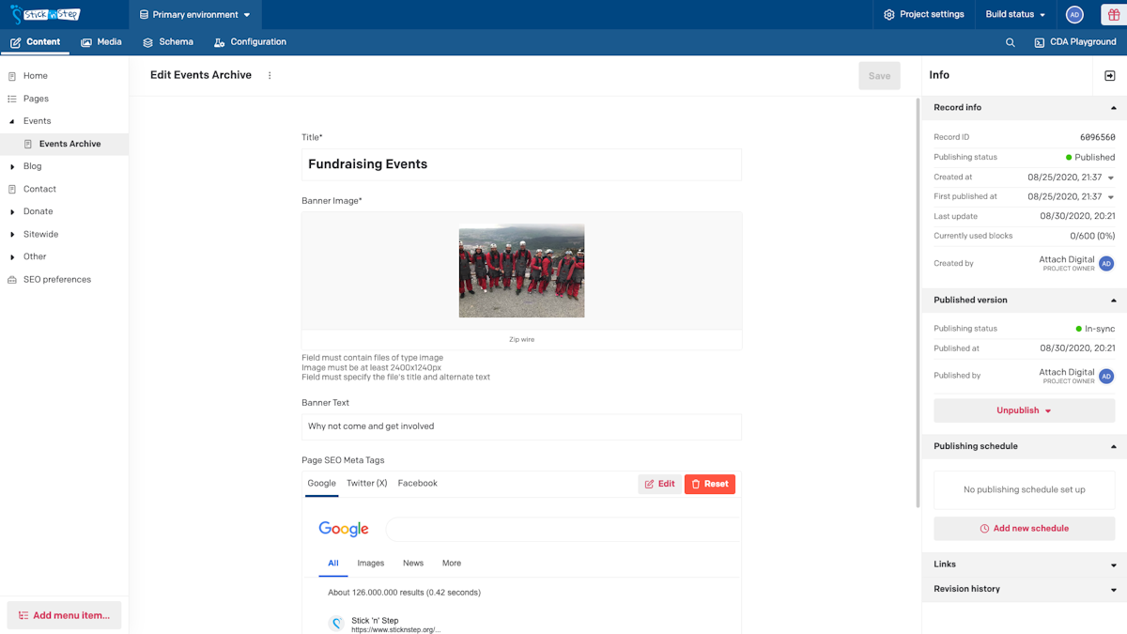Screen dimensions: 1127x634
Task: Open Project settings
Action: click(923, 15)
